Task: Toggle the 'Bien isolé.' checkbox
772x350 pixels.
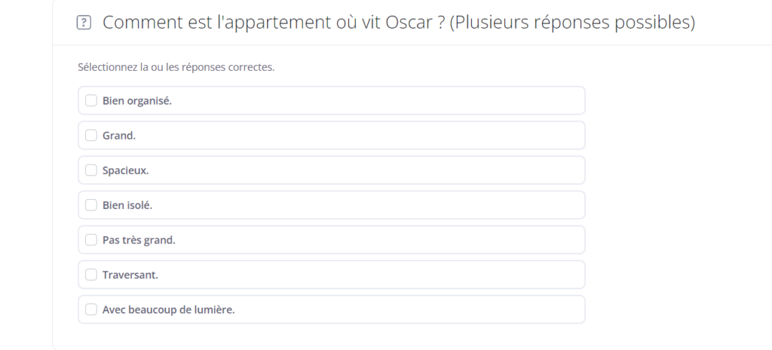Action: click(x=91, y=205)
